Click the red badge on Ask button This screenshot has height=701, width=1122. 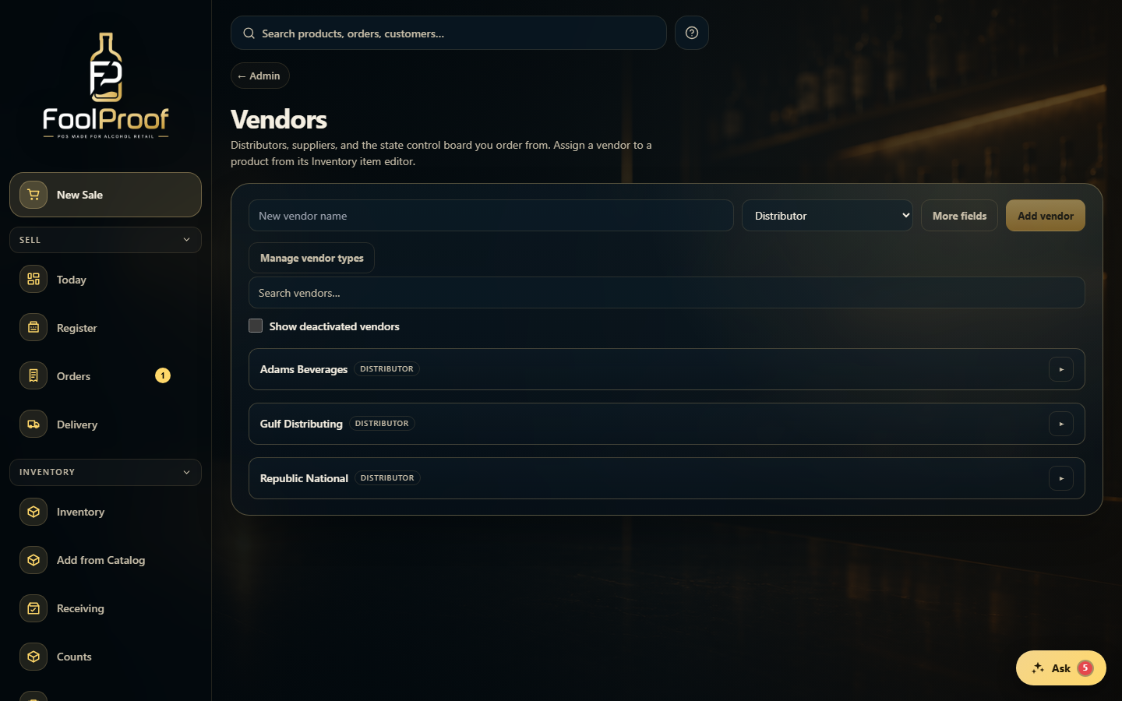click(1085, 668)
